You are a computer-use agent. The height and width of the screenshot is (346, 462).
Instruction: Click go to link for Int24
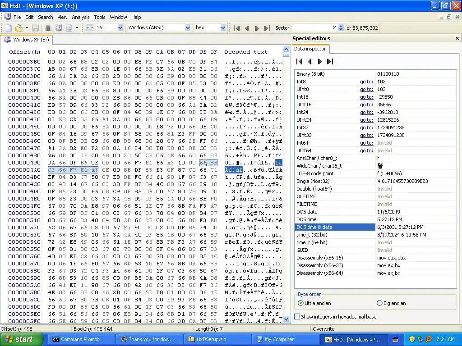point(366,112)
